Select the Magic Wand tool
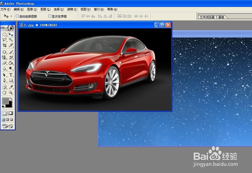This screenshot has height=173, width=252. tap(11, 40)
